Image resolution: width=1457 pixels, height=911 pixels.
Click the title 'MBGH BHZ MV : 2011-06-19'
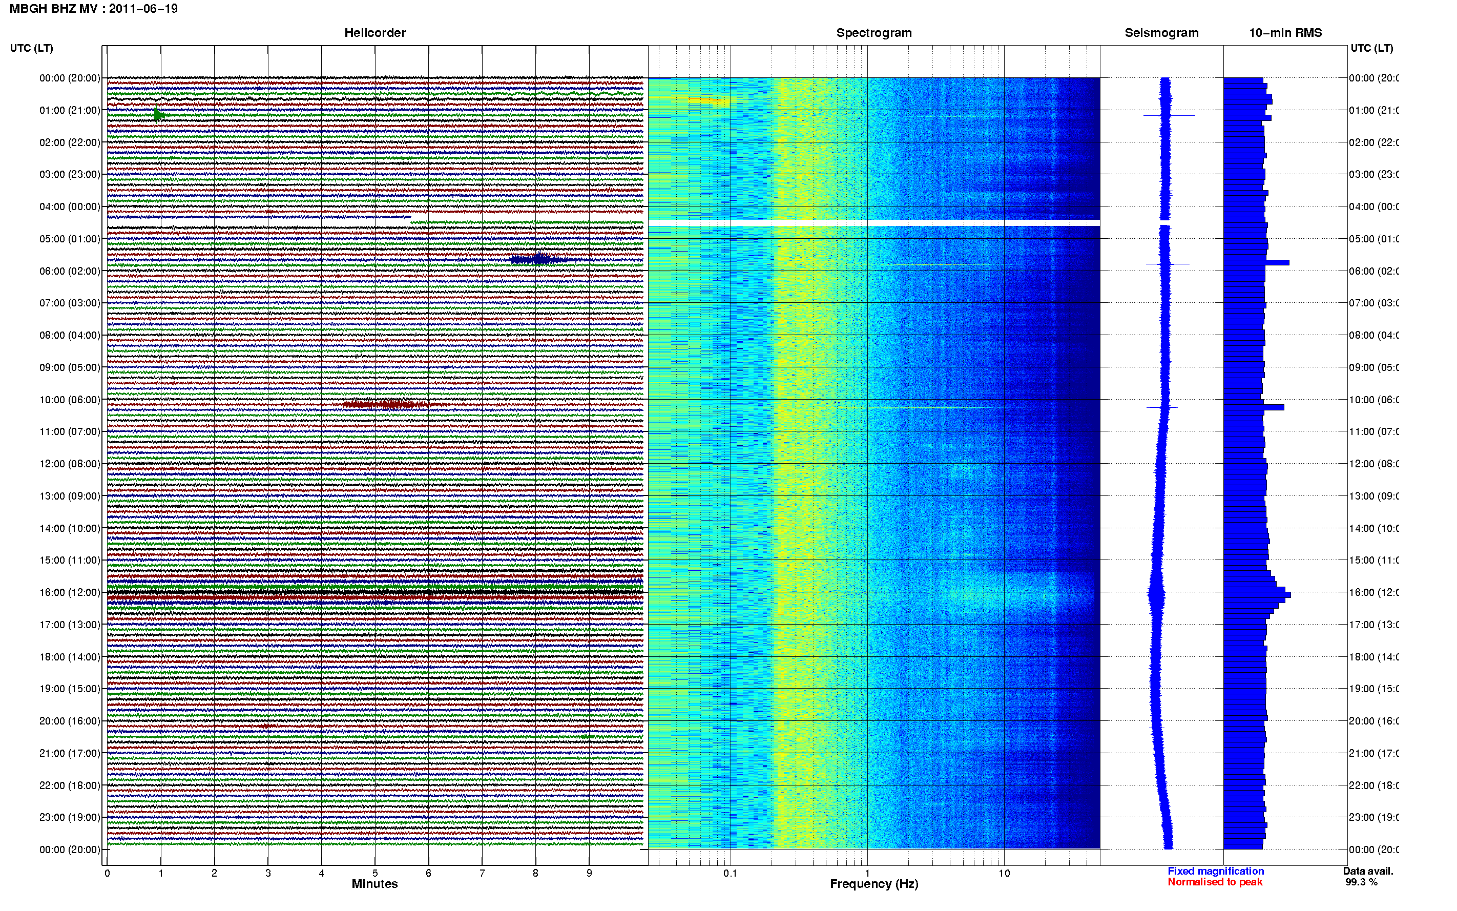tap(93, 9)
